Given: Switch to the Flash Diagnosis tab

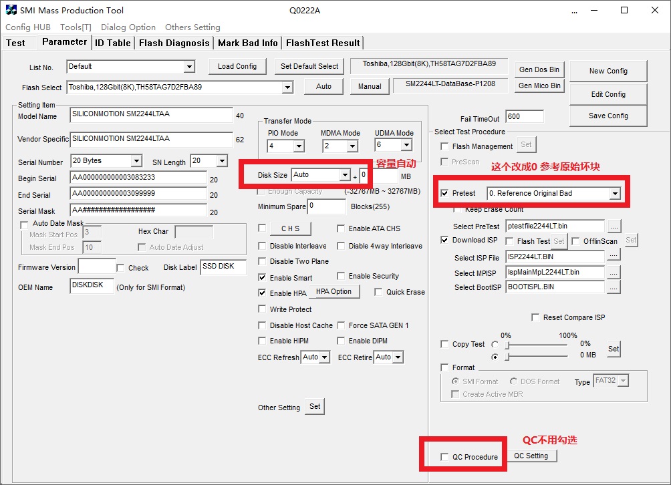Looking at the screenshot, I should 174,43.
